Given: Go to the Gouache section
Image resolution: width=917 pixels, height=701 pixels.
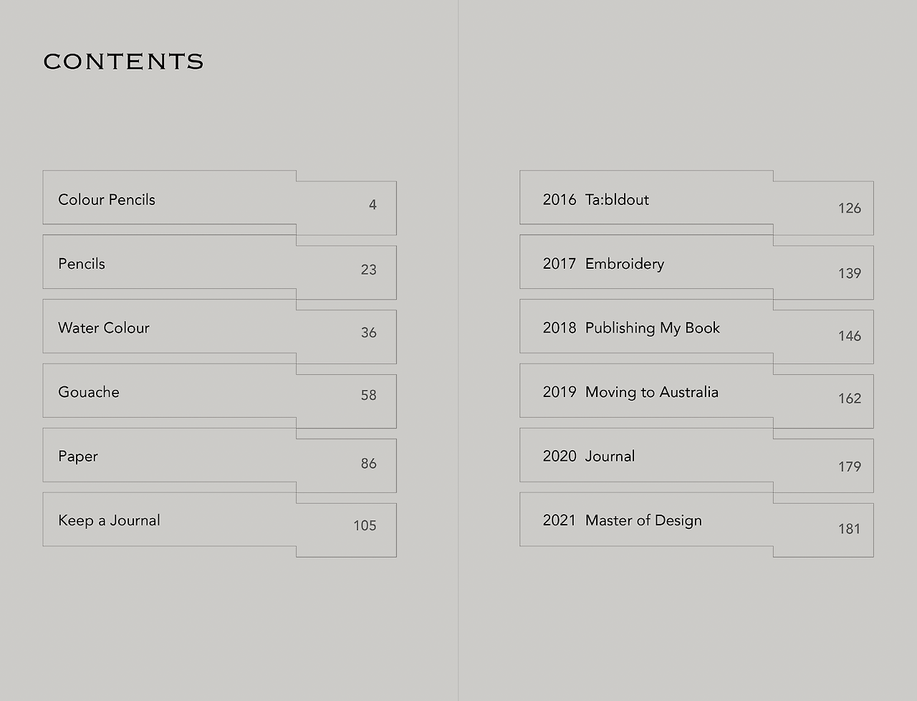Looking at the screenshot, I should 169,391.
